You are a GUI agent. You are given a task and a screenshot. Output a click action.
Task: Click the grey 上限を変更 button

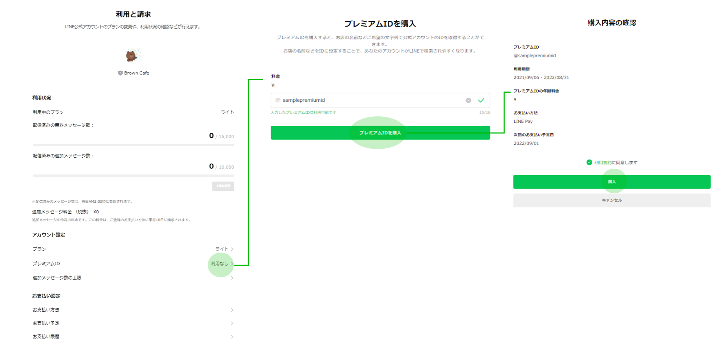click(223, 186)
